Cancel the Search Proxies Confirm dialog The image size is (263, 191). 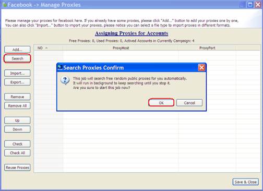tap(189, 103)
